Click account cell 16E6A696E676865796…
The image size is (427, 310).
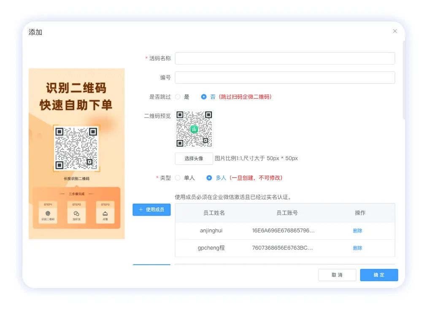pyautogui.click(x=283, y=230)
